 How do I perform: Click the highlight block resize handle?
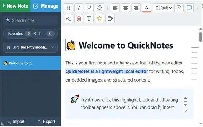[x=186, y=111]
